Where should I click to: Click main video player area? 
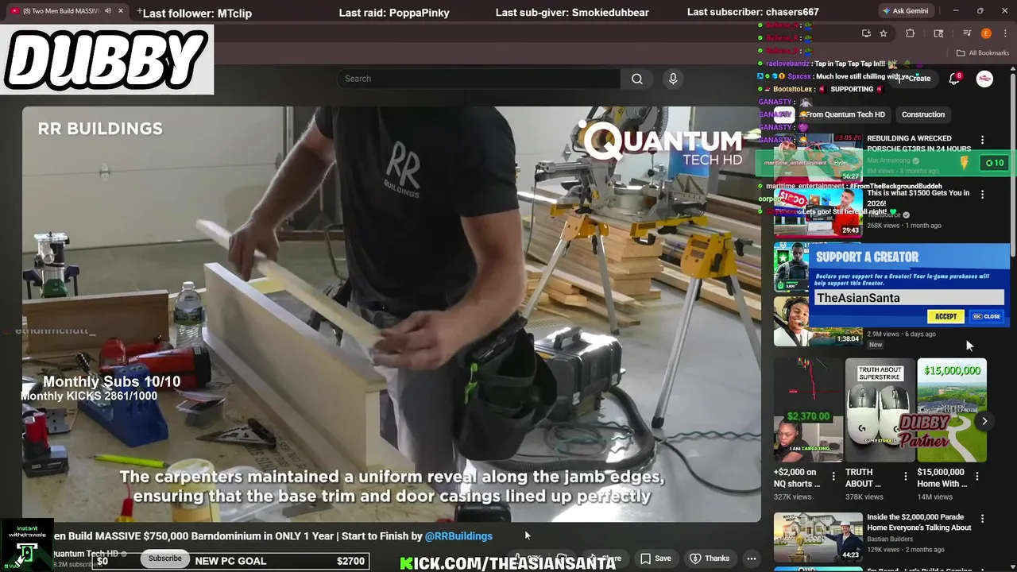(x=391, y=314)
